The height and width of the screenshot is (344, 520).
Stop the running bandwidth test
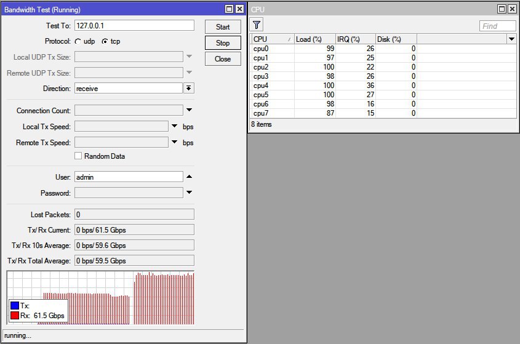[223, 43]
